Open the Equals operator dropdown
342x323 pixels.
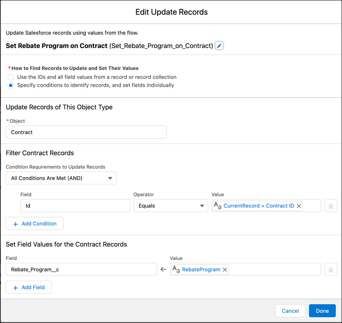[171, 206]
